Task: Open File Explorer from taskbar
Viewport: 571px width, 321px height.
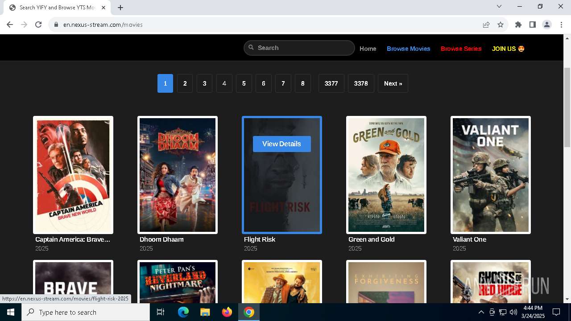Action: (x=205, y=312)
